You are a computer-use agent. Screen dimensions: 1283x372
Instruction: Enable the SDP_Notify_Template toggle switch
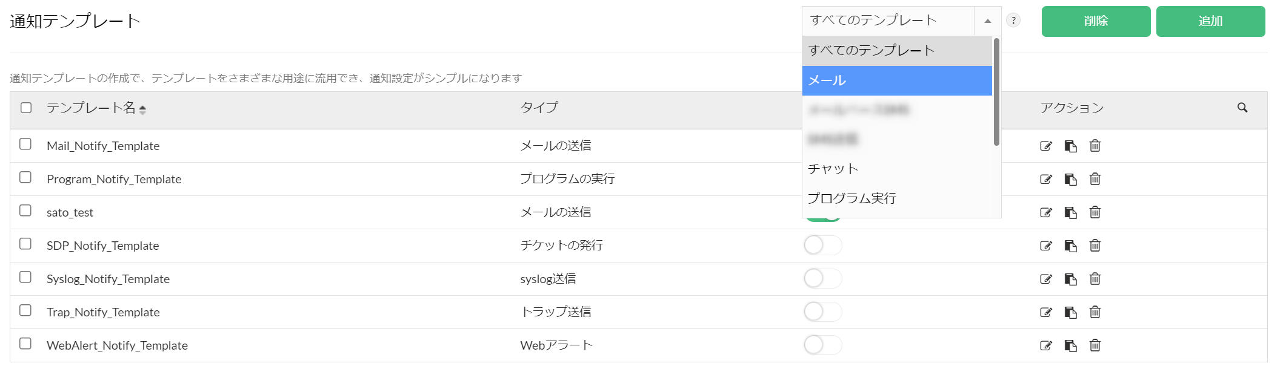click(x=822, y=246)
